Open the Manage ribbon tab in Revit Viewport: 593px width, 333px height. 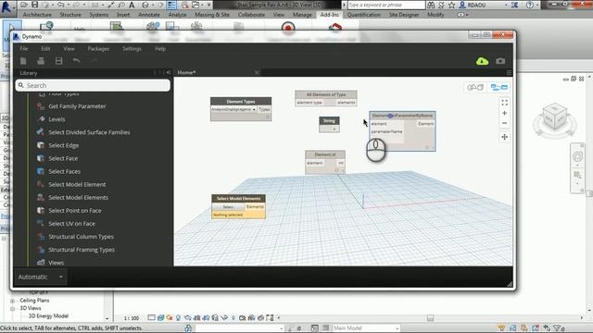[x=302, y=15]
